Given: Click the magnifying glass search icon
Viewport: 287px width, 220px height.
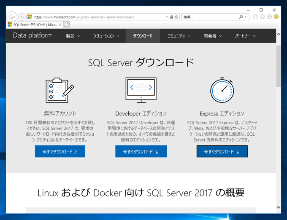Looking at the screenshot, I should [241, 17].
